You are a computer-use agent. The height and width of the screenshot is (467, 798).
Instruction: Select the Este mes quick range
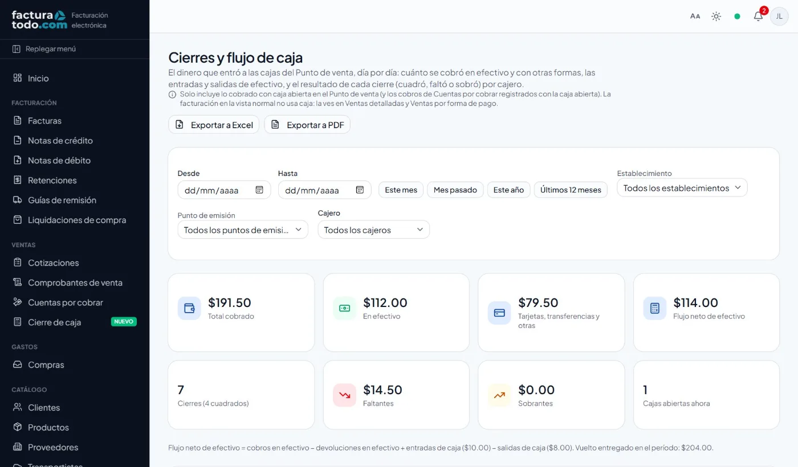[401, 190]
